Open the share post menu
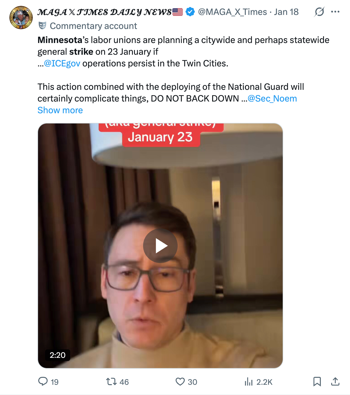This screenshot has height=395, width=350. (335, 382)
